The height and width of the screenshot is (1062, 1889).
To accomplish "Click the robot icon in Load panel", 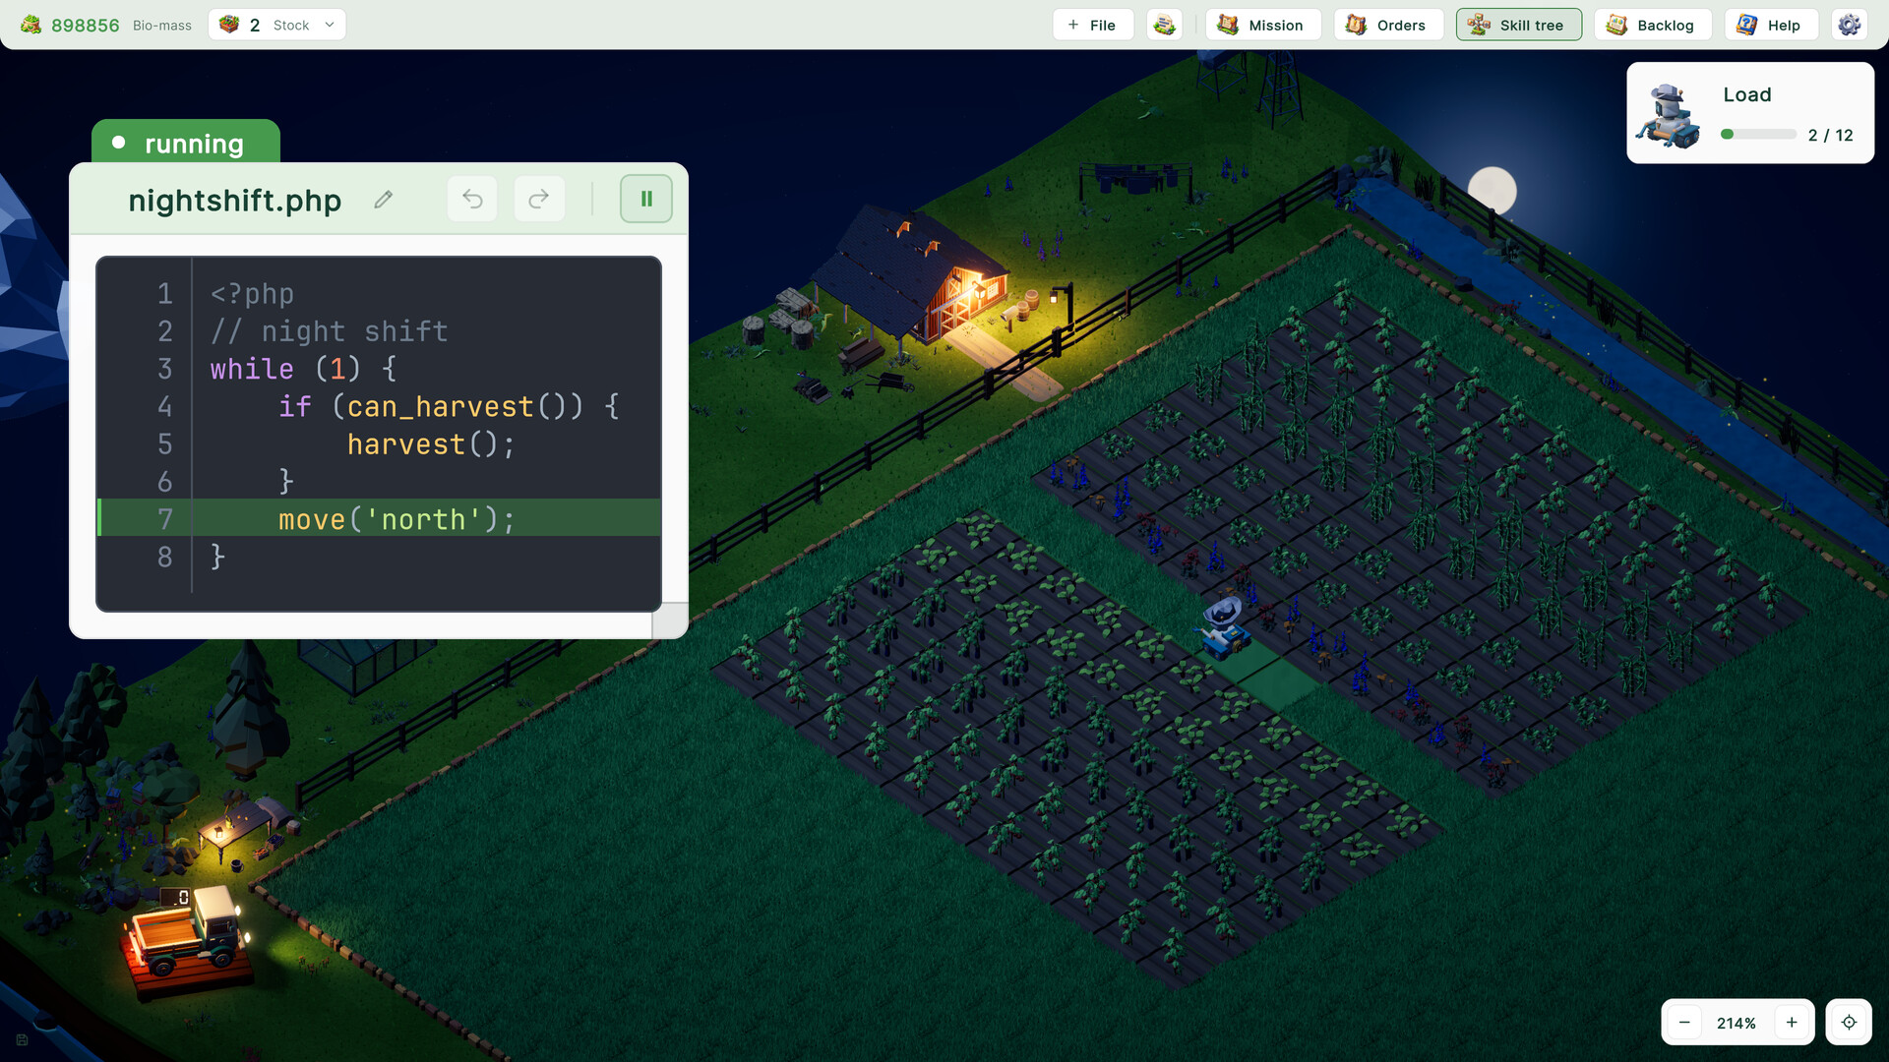I will (x=1670, y=116).
